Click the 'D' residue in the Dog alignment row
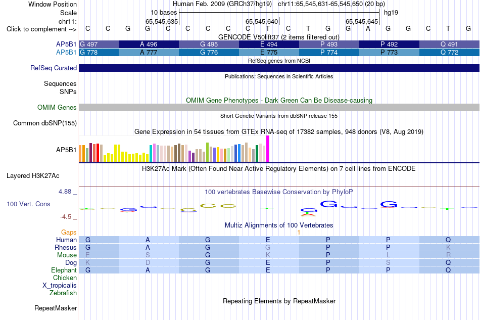Image resolution: width=480 pixels, height=320 pixels. (x=148, y=262)
